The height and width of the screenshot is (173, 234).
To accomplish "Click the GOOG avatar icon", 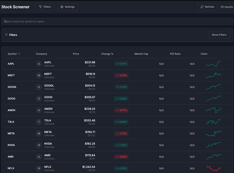I will tap(39, 99).
